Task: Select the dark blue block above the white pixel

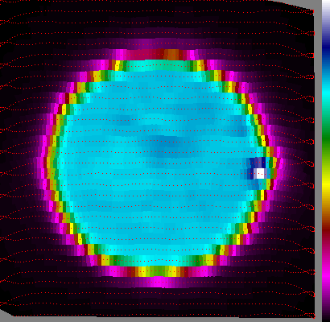Action: pyautogui.click(x=258, y=163)
